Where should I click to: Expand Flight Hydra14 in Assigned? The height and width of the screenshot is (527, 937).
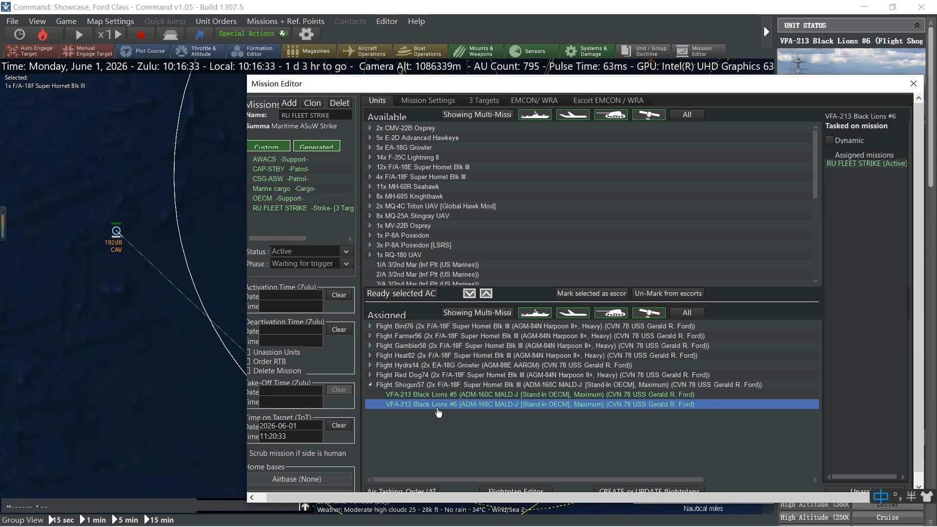(x=370, y=365)
